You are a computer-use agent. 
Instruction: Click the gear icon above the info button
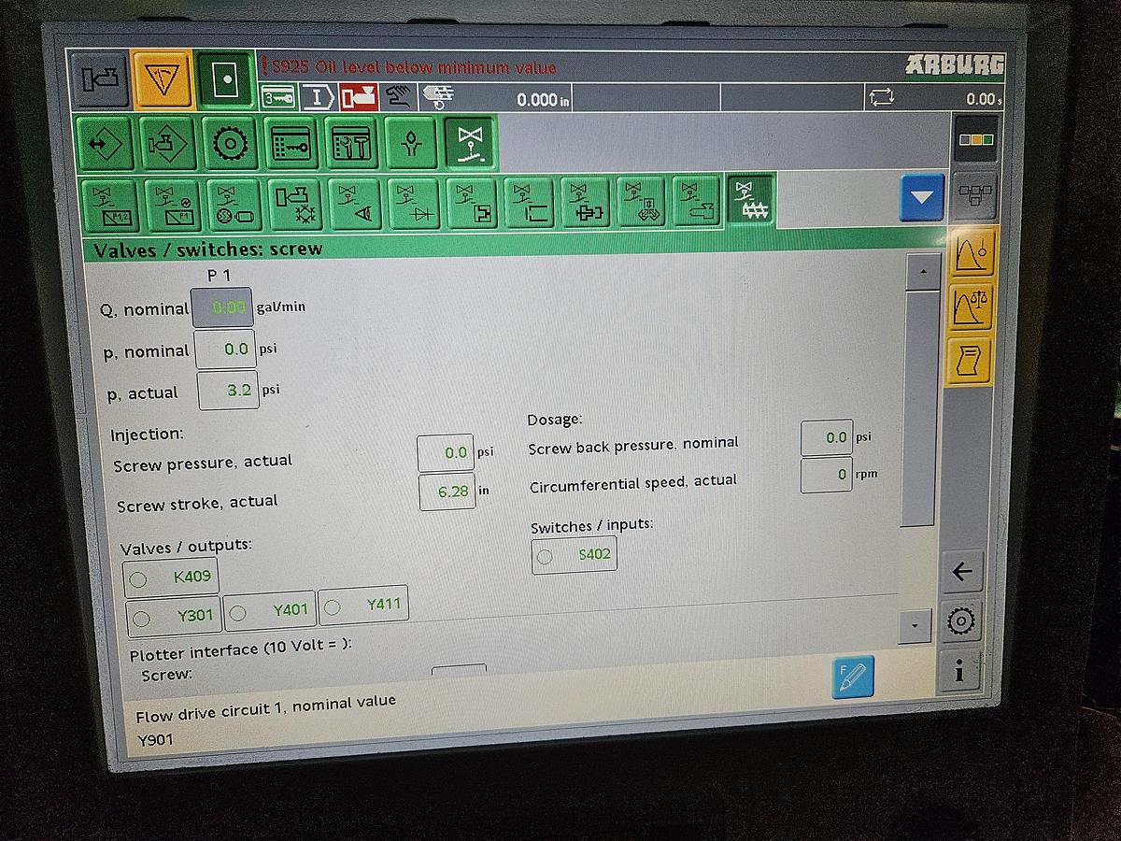pos(960,622)
